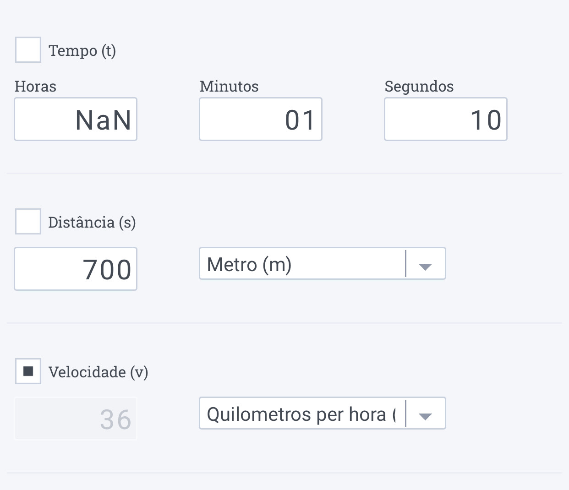Click the Horas label
The width and height of the screenshot is (569, 490).
35,87
